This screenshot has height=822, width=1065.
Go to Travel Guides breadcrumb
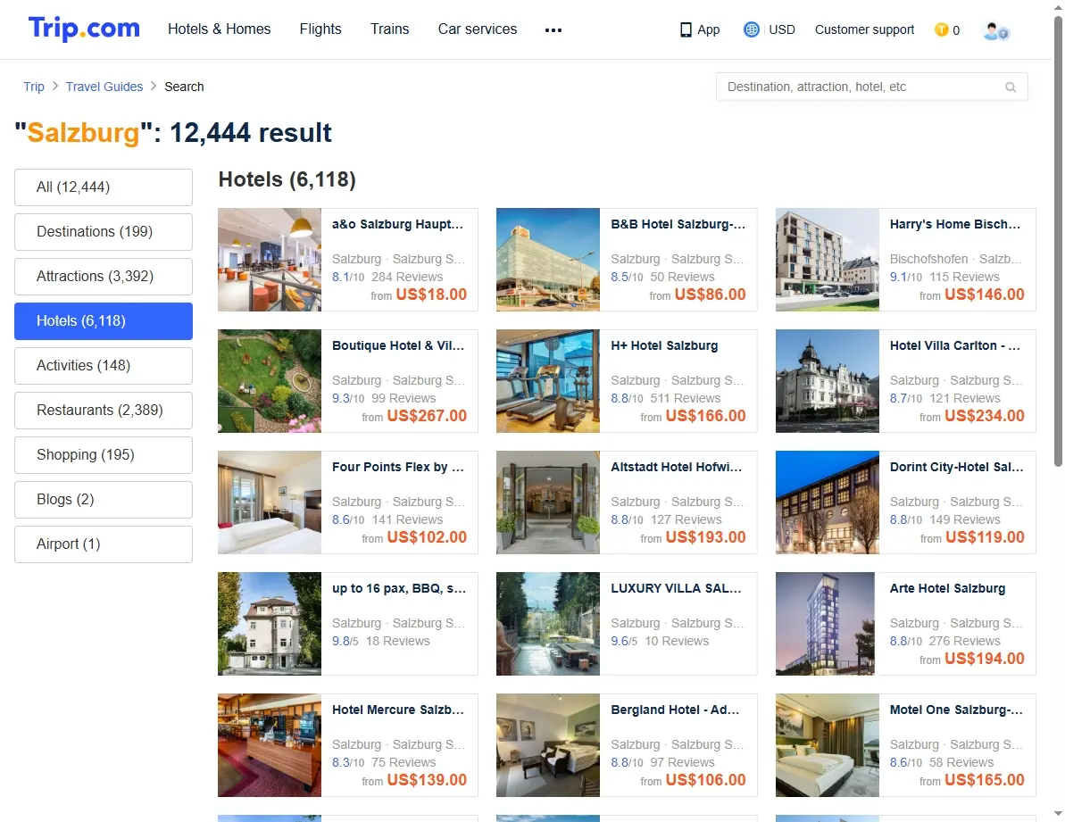(104, 87)
